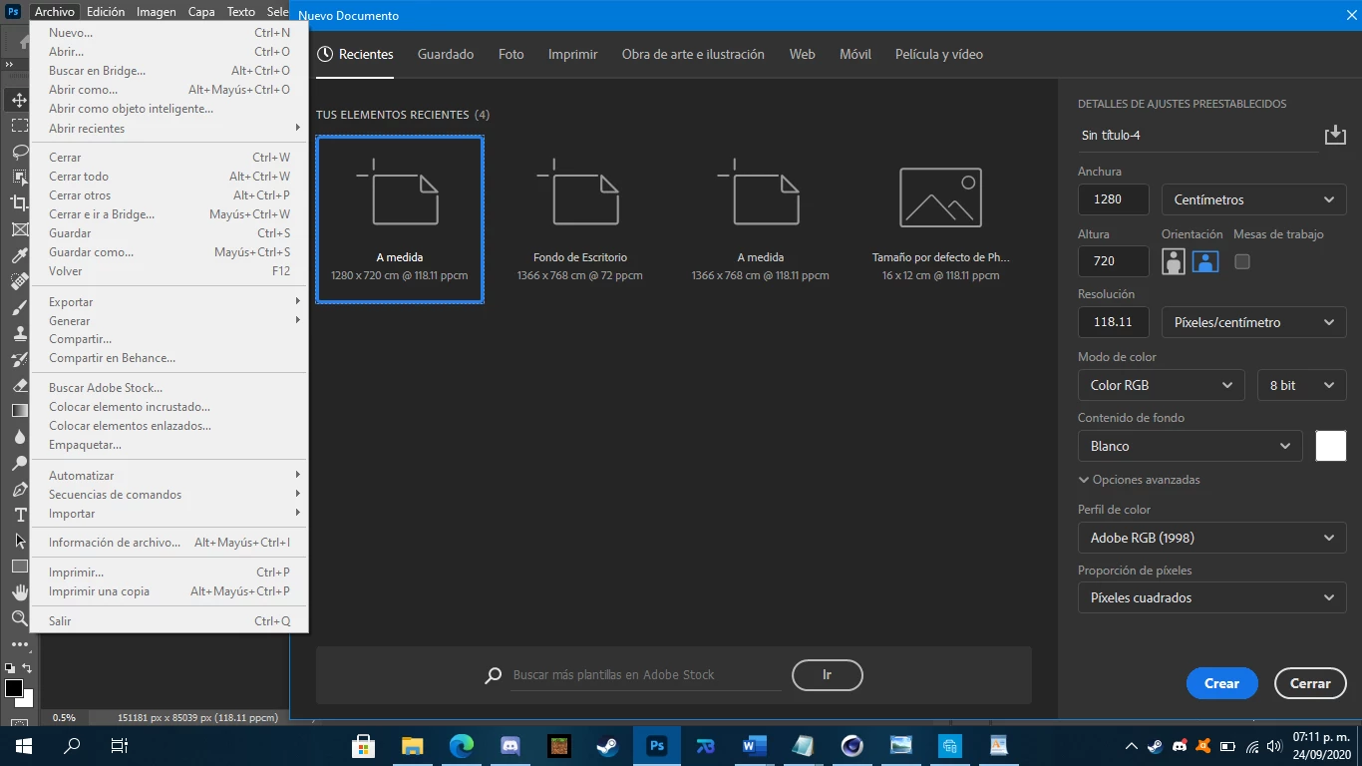Open the Centímetros width units dropdown

click(1253, 199)
